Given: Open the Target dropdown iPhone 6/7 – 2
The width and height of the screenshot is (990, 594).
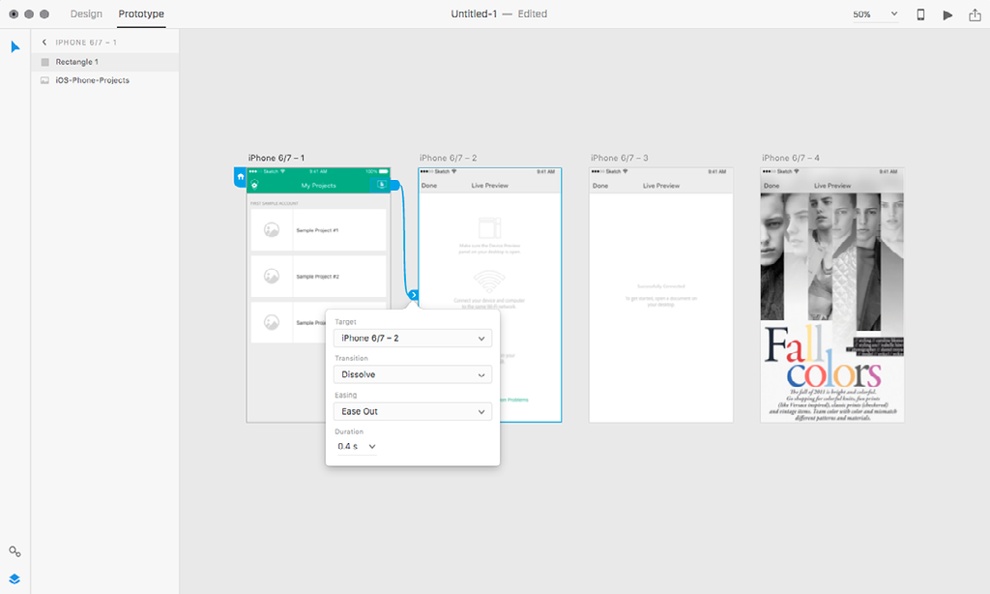Looking at the screenshot, I should (x=412, y=338).
